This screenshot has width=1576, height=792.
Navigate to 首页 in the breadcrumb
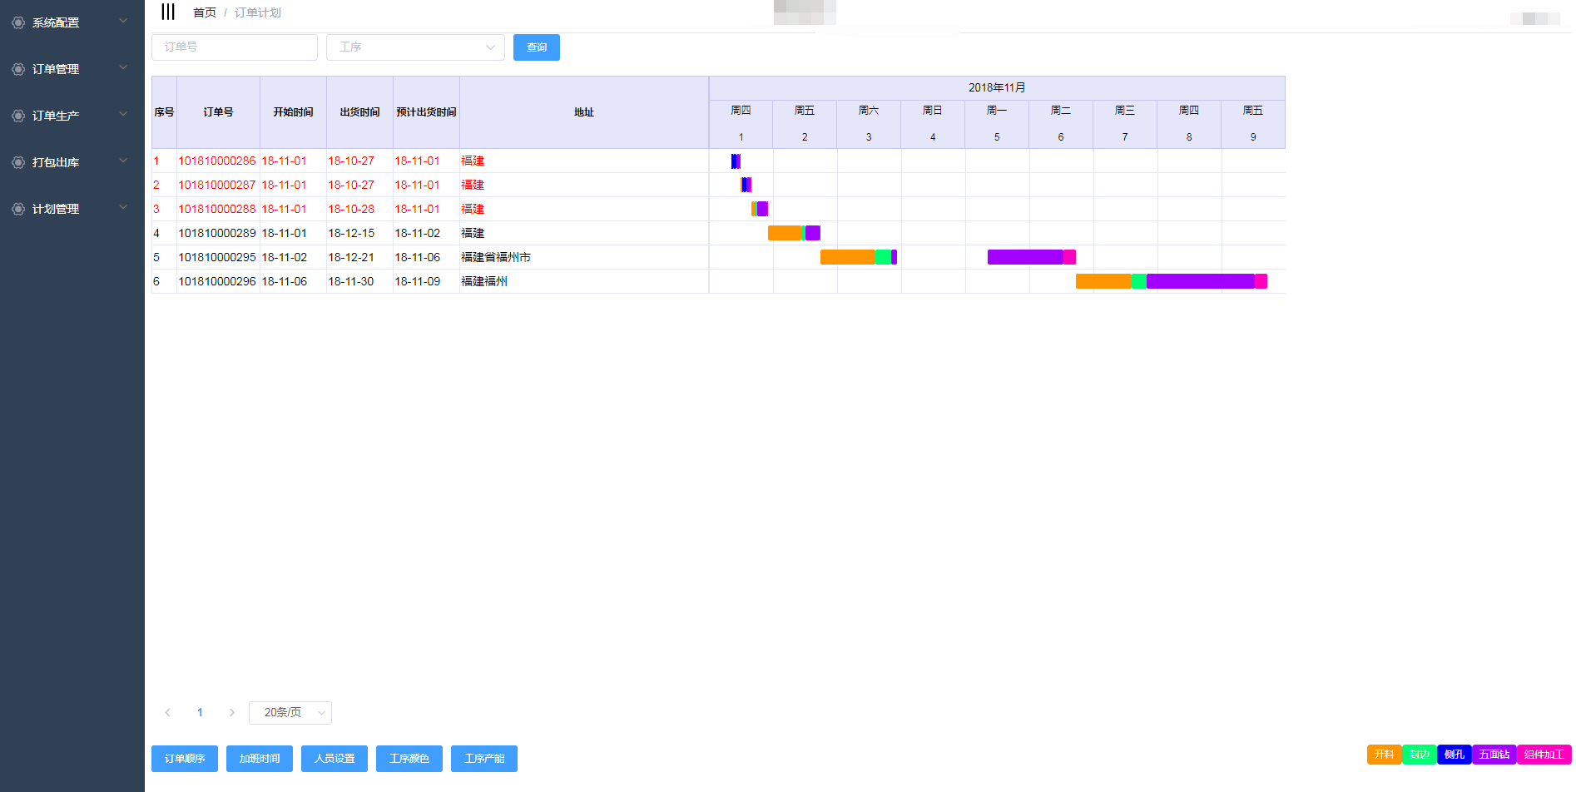click(204, 12)
